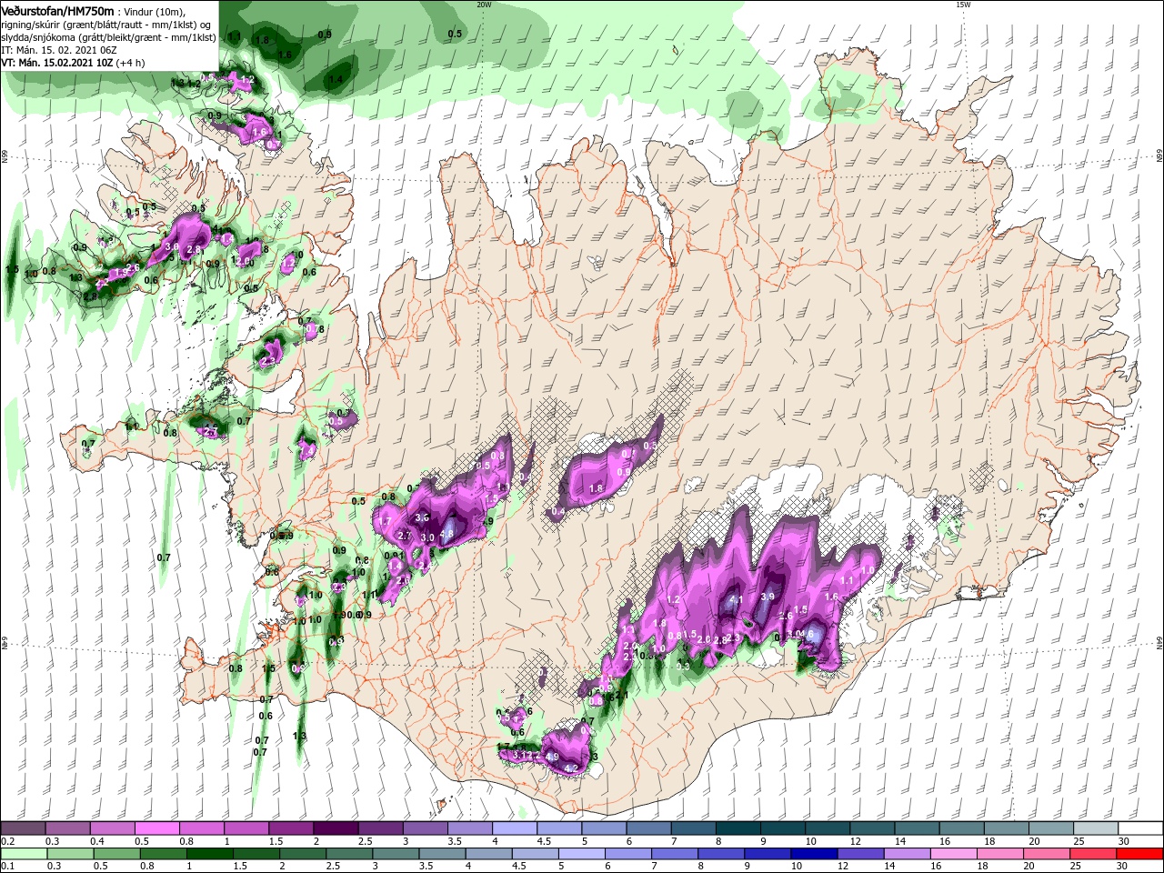The height and width of the screenshot is (873, 1164).
Task: Click the 'slydda/snjókoma' legend description line
Action: [x=108, y=36]
